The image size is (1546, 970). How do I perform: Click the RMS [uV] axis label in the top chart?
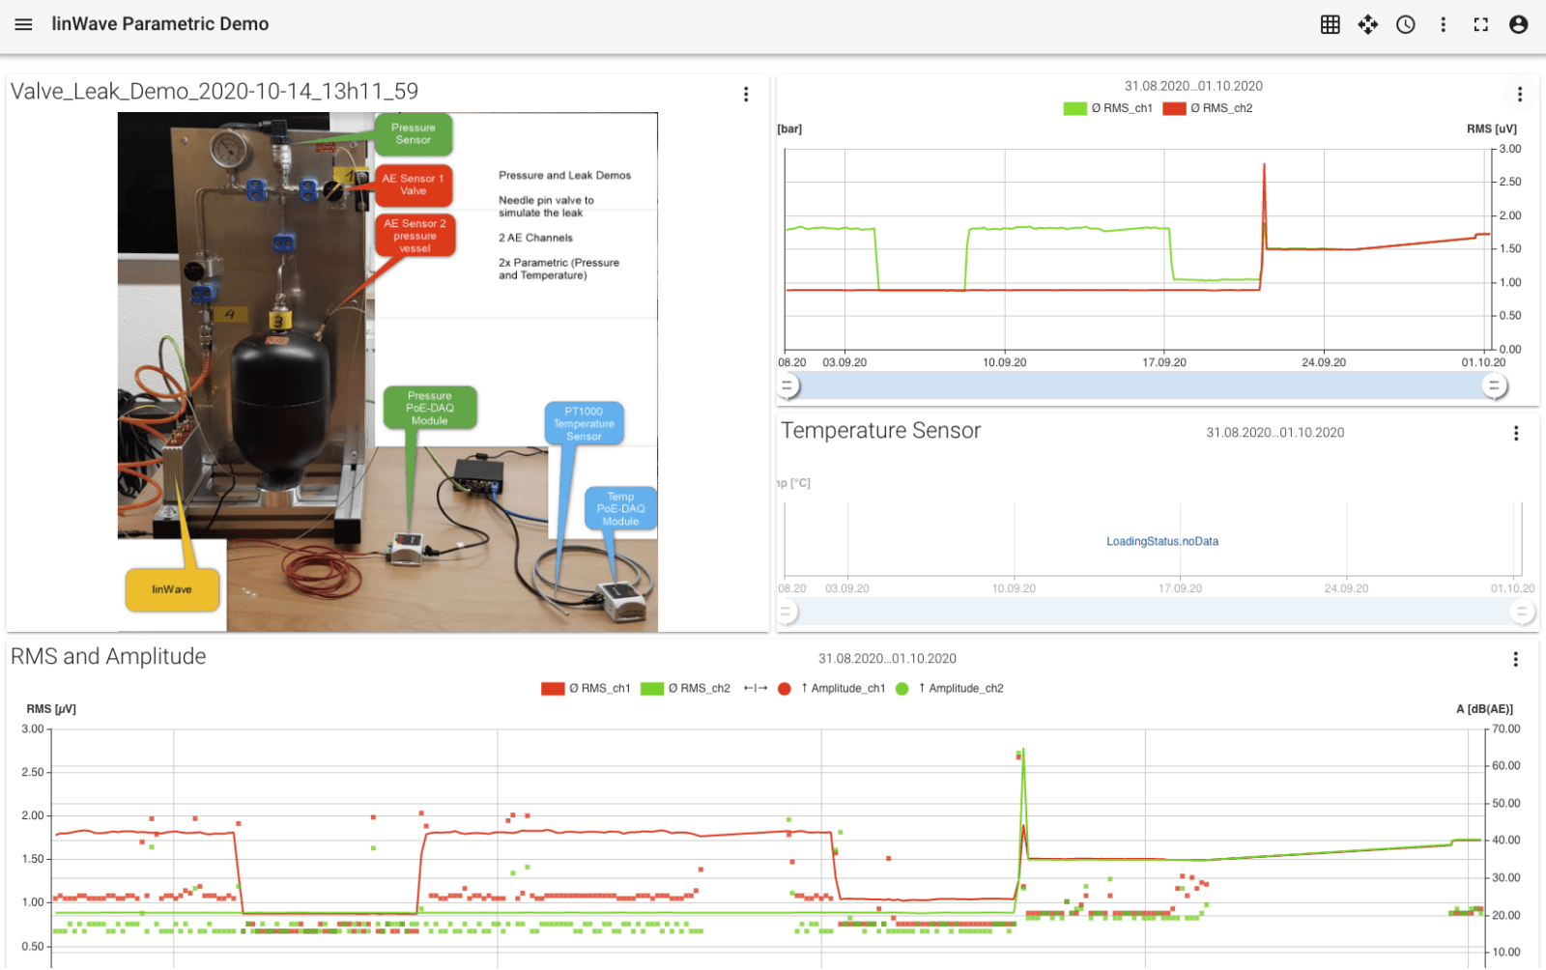click(x=1491, y=128)
